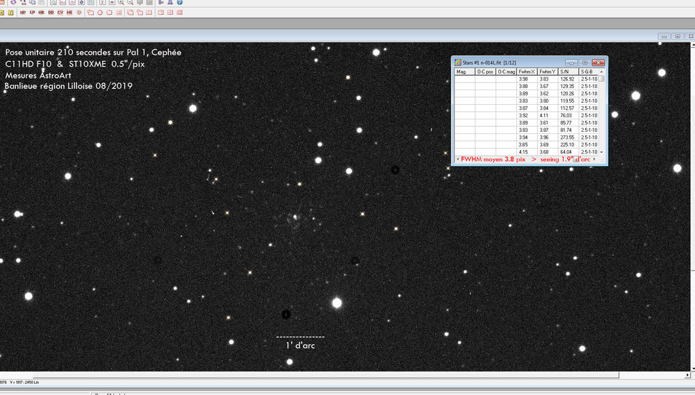Click Fwhm Y value 3.96
Screen dimensions: 695x395
pos(548,137)
